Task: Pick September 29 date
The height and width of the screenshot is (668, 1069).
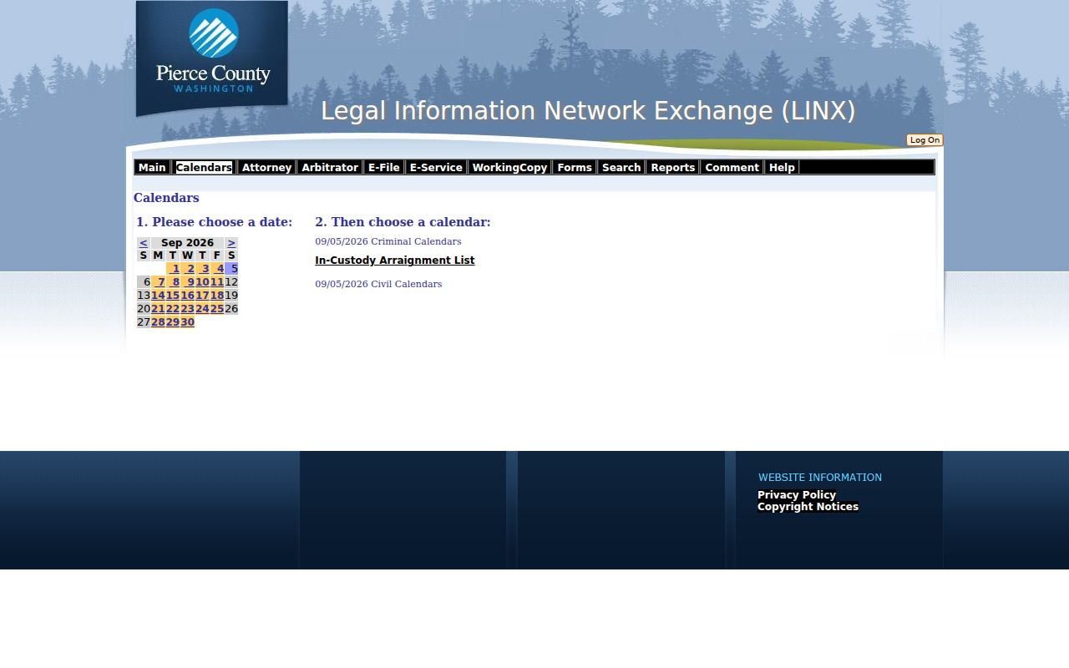Action: click(173, 322)
